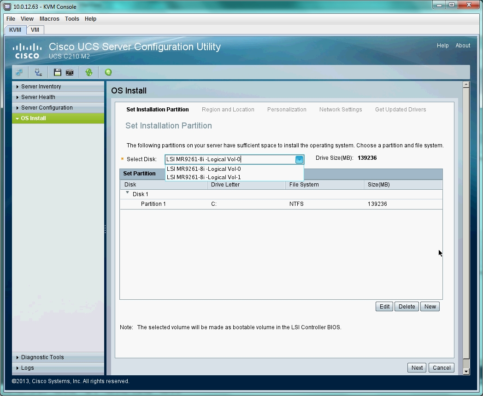Switch to the VM tab
Image resolution: width=483 pixels, height=396 pixels.
[x=35, y=30]
